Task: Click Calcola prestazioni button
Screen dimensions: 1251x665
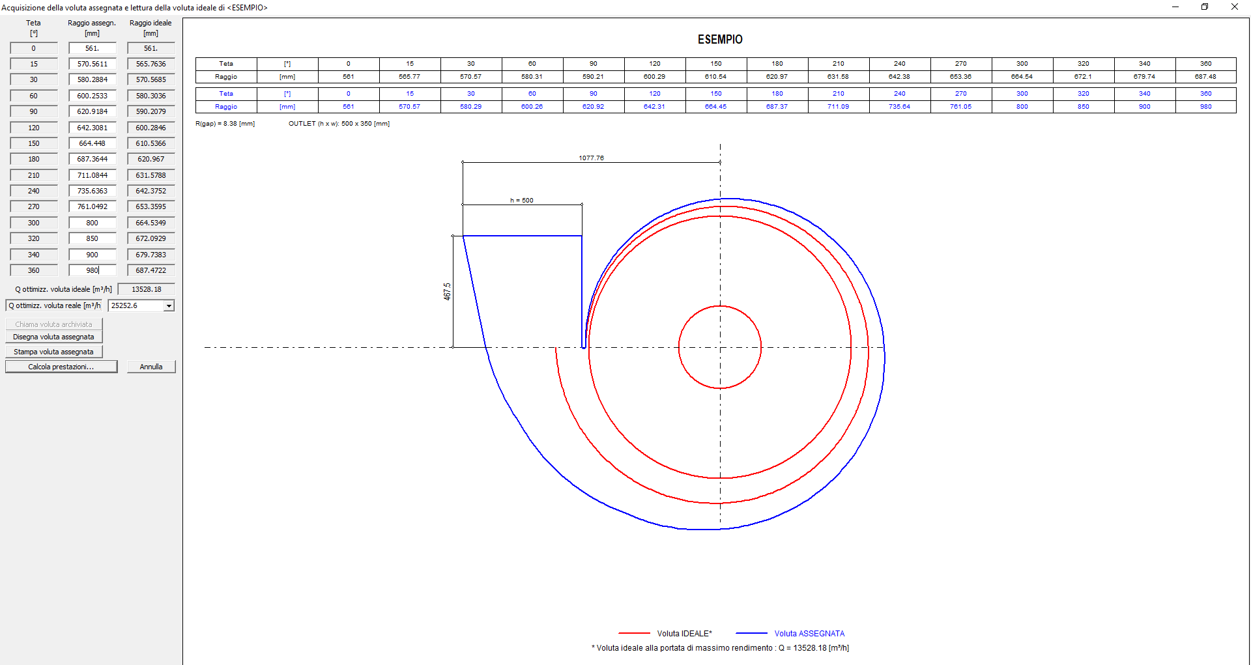Action: [61, 367]
